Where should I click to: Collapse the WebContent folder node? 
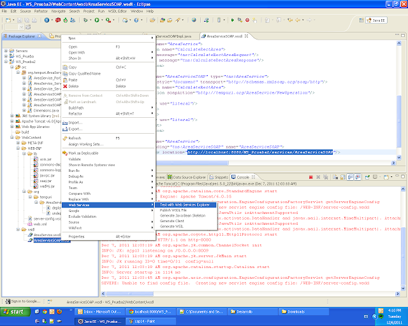(x=12, y=138)
